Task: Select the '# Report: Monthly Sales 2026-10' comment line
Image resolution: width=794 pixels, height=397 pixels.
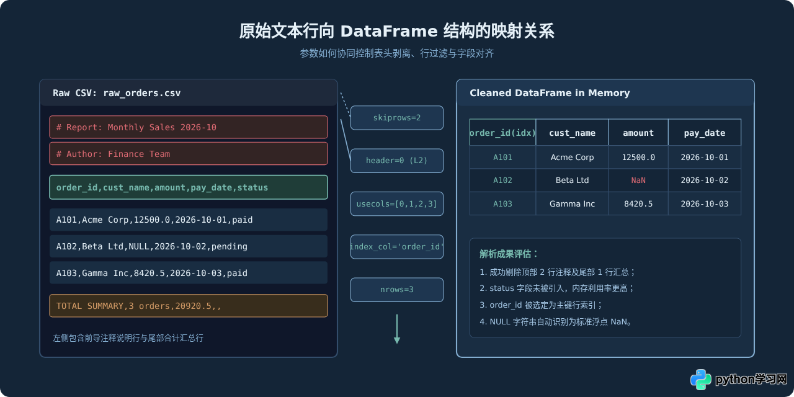Action: (189, 127)
